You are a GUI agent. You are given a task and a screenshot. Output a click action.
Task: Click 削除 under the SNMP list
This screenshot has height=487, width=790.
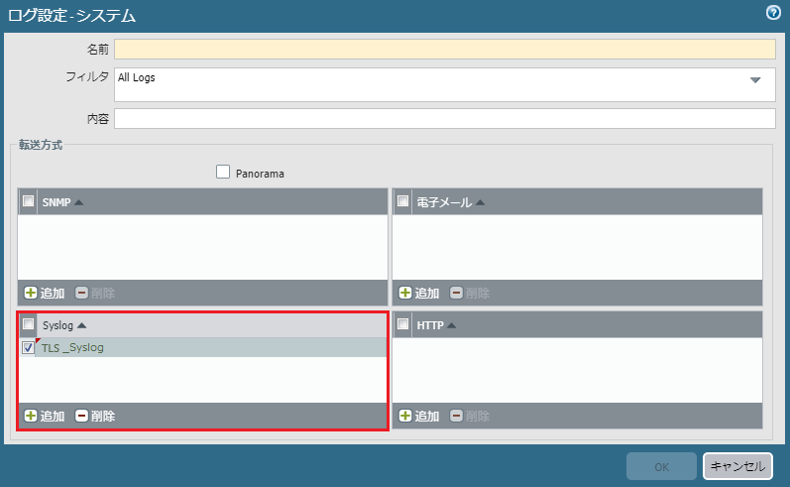tap(95, 293)
